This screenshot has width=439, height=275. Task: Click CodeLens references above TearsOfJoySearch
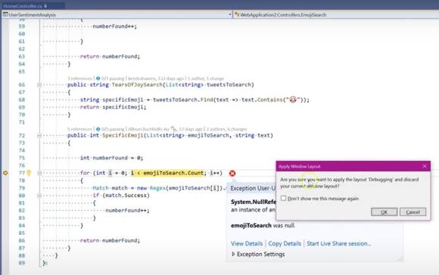pos(79,79)
